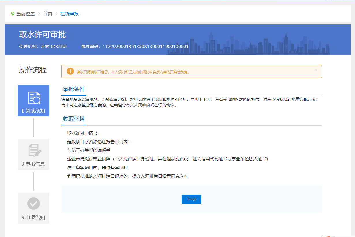Click the 属于备案项目的 material line
The width and height of the screenshot is (355, 237).
[97, 167]
